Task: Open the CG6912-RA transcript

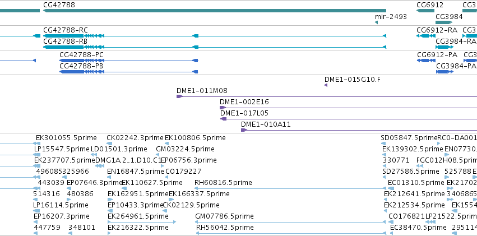Action: pyautogui.click(x=425, y=36)
